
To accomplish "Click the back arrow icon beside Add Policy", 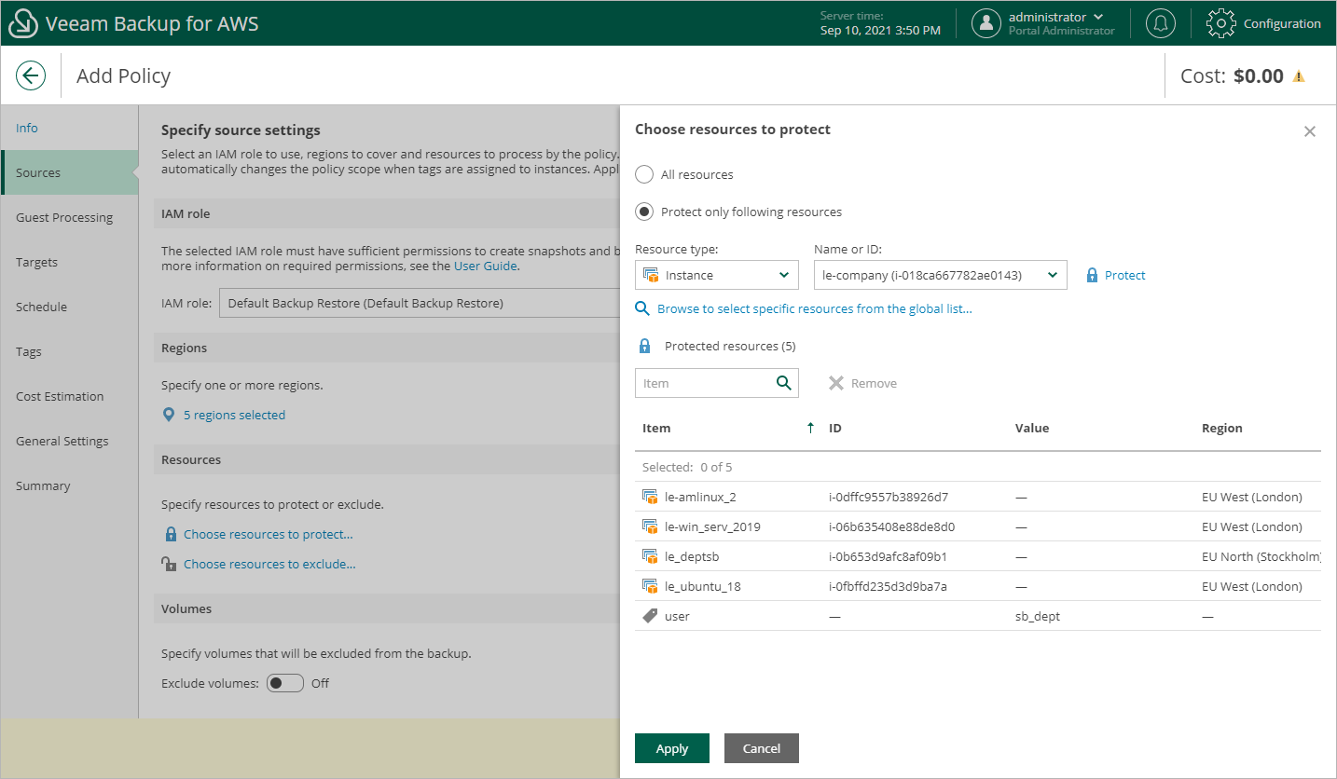I will [x=31, y=75].
